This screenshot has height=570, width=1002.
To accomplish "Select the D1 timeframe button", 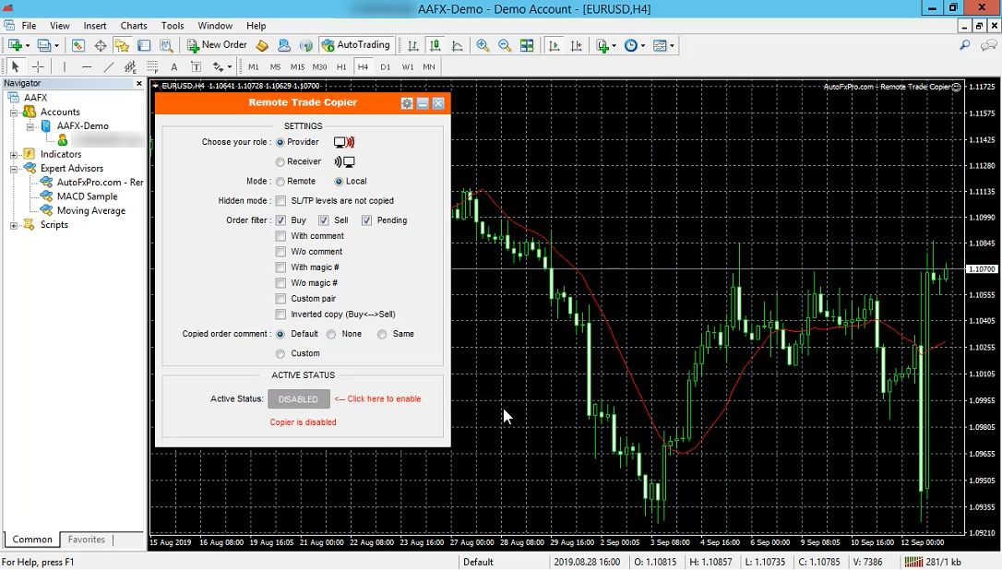I will (386, 66).
